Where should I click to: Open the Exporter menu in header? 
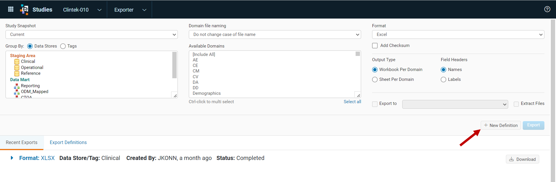pos(130,10)
